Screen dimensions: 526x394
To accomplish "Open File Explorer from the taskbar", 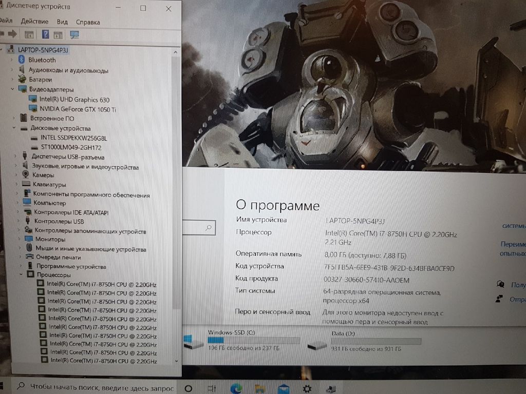I will (260, 389).
